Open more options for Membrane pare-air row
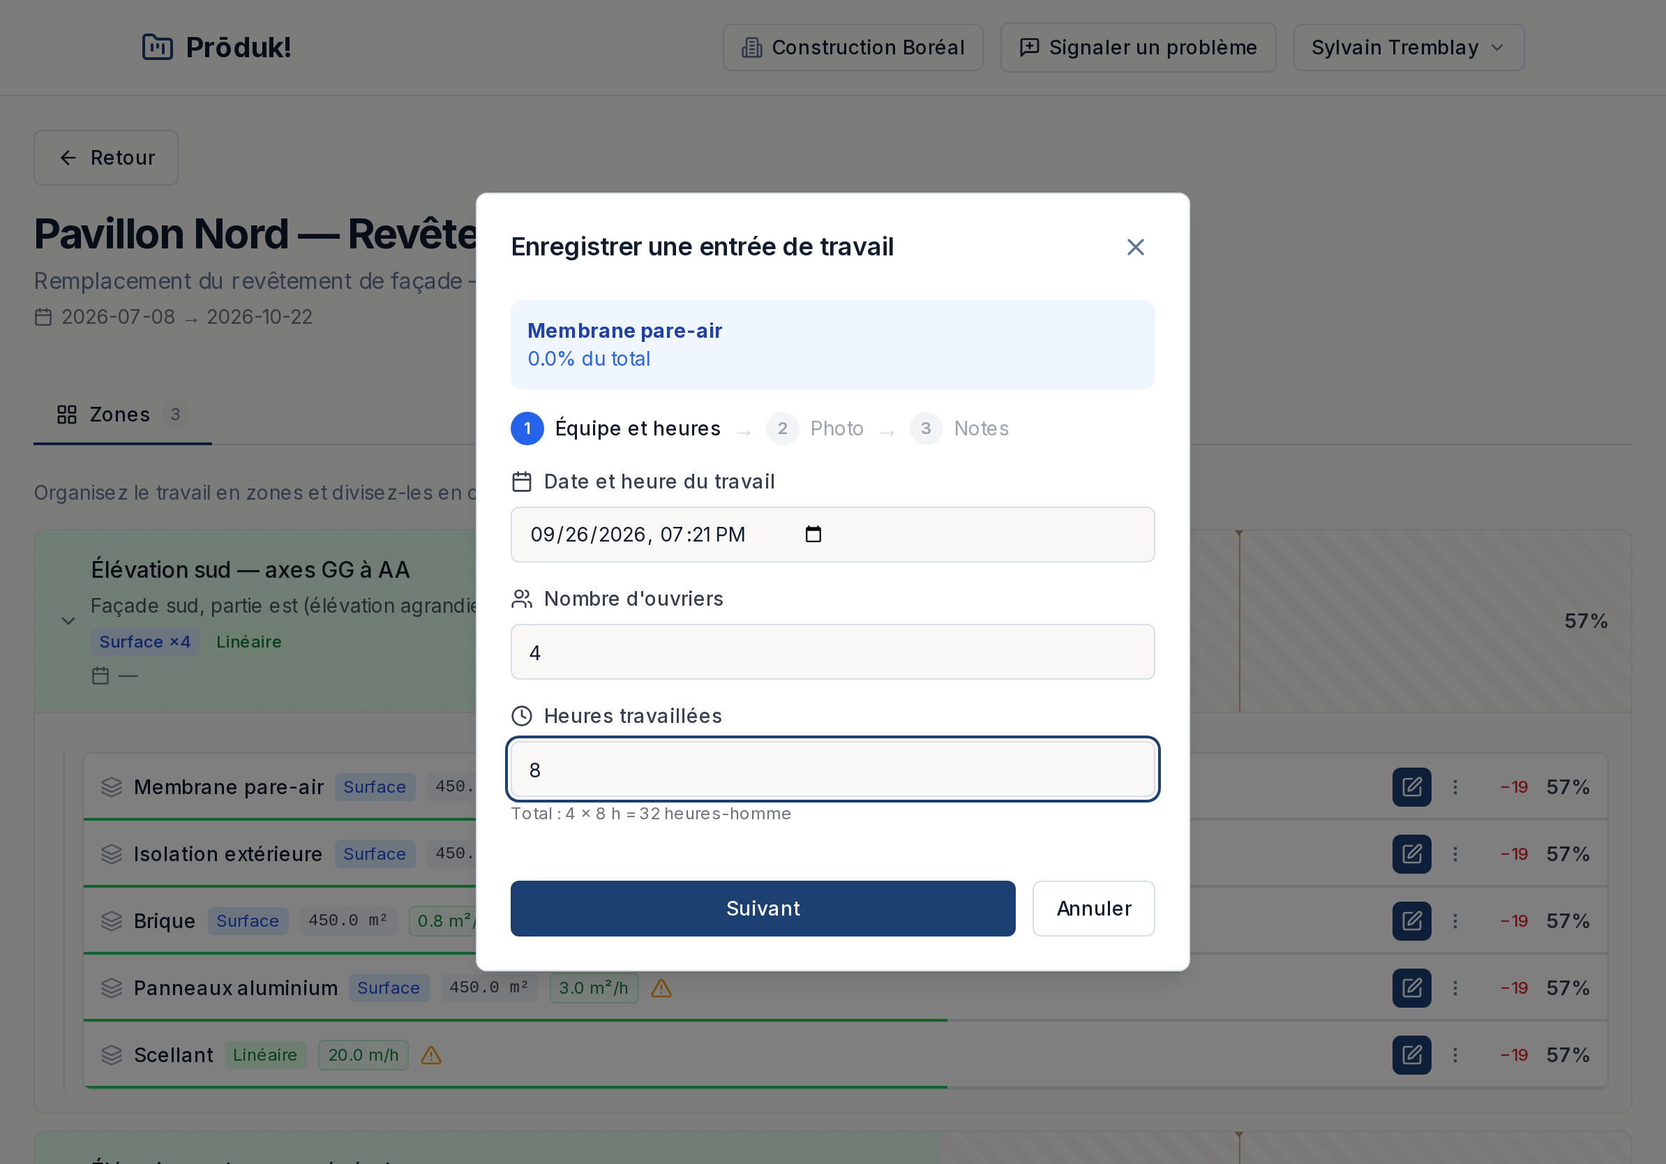The width and height of the screenshot is (1666, 1164). [1455, 786]
